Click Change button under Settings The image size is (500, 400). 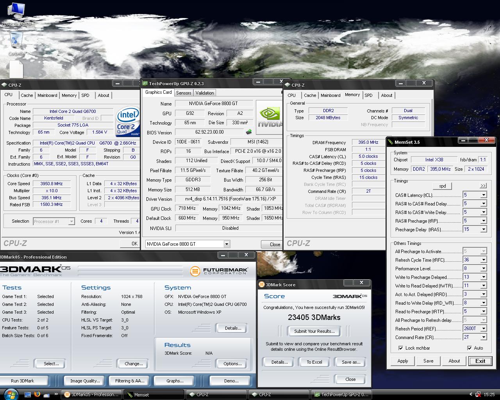[134, 364]
